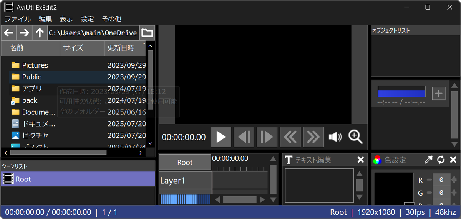Image resolution: width=461 pixels, height=219 pixels.
Task: Open the ファイル menu
Action: pos(18,19)
